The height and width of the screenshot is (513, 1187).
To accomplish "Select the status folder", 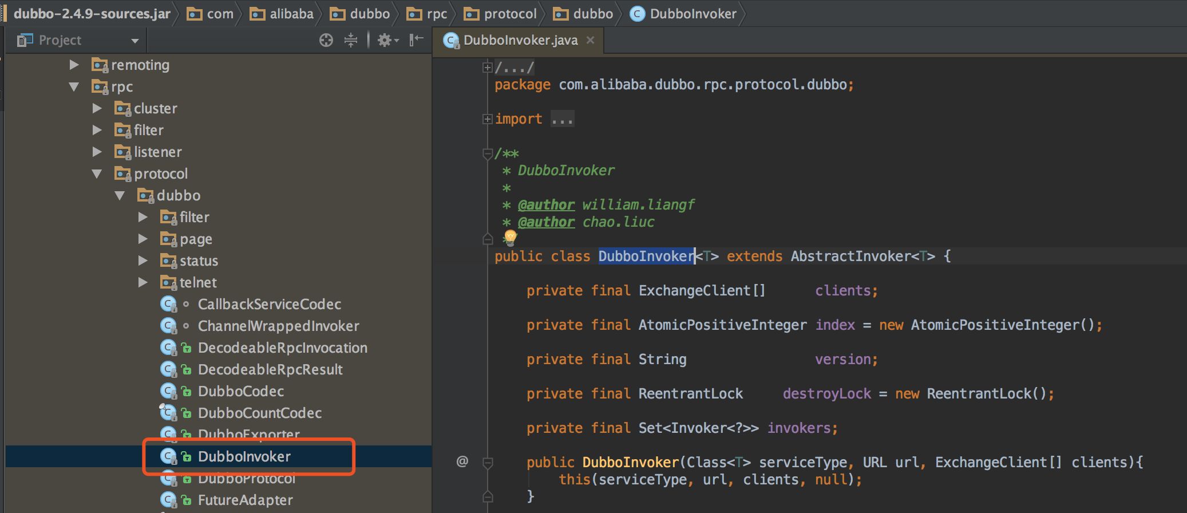I will tap(199, 261).
